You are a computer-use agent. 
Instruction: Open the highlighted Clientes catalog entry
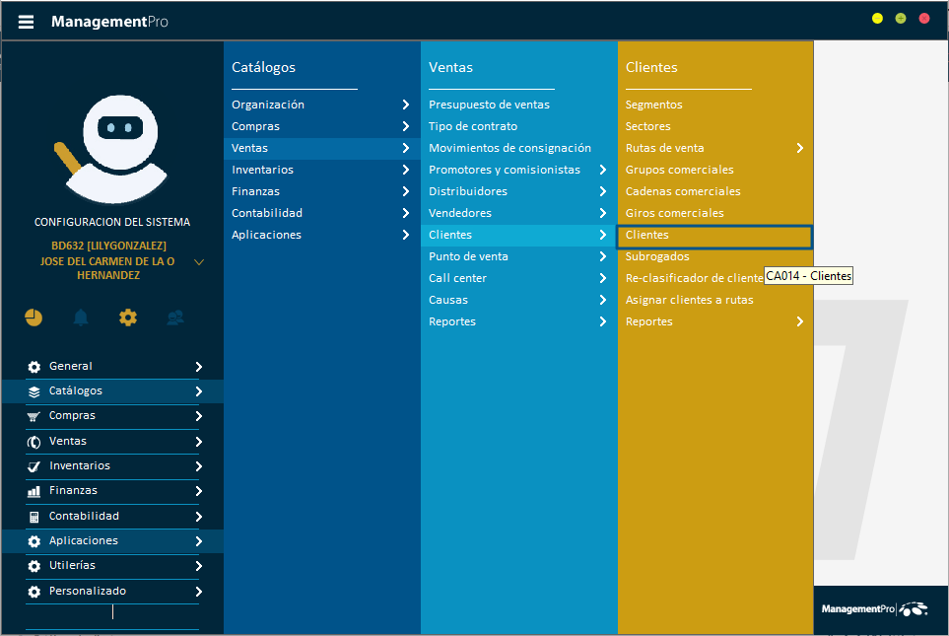714,237
